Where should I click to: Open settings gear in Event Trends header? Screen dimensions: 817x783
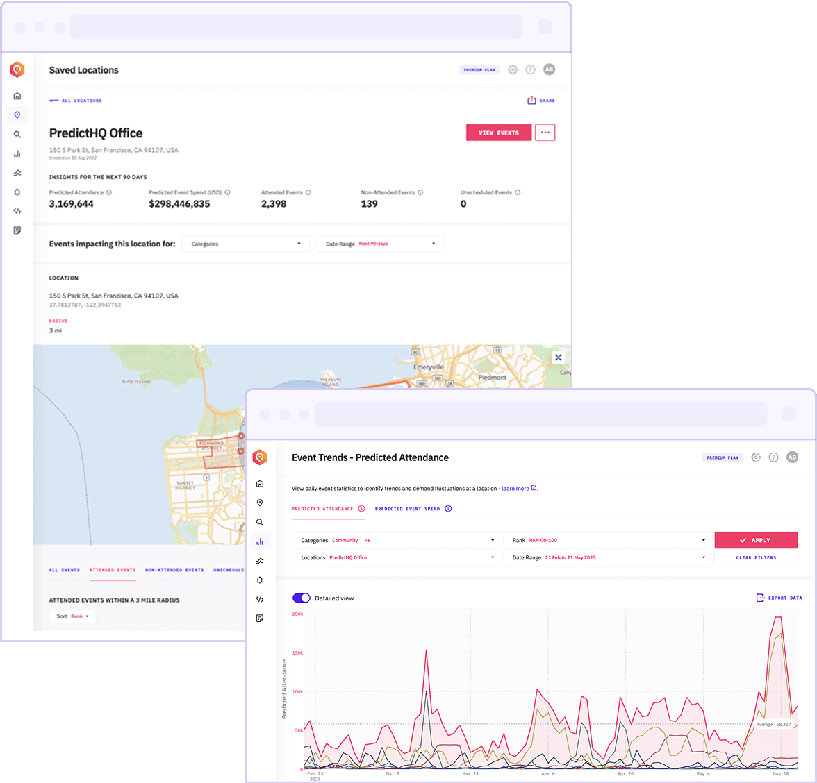click(756, 457)
